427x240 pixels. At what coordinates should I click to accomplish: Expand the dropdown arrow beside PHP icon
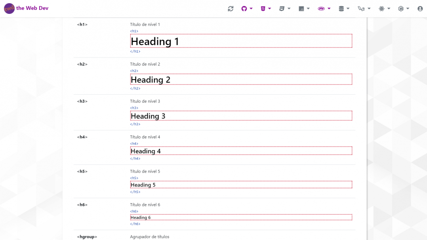pyautogui.click(x=329, y=9)
